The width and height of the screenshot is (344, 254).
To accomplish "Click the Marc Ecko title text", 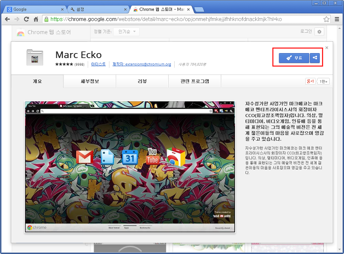I will pos(78,55).
